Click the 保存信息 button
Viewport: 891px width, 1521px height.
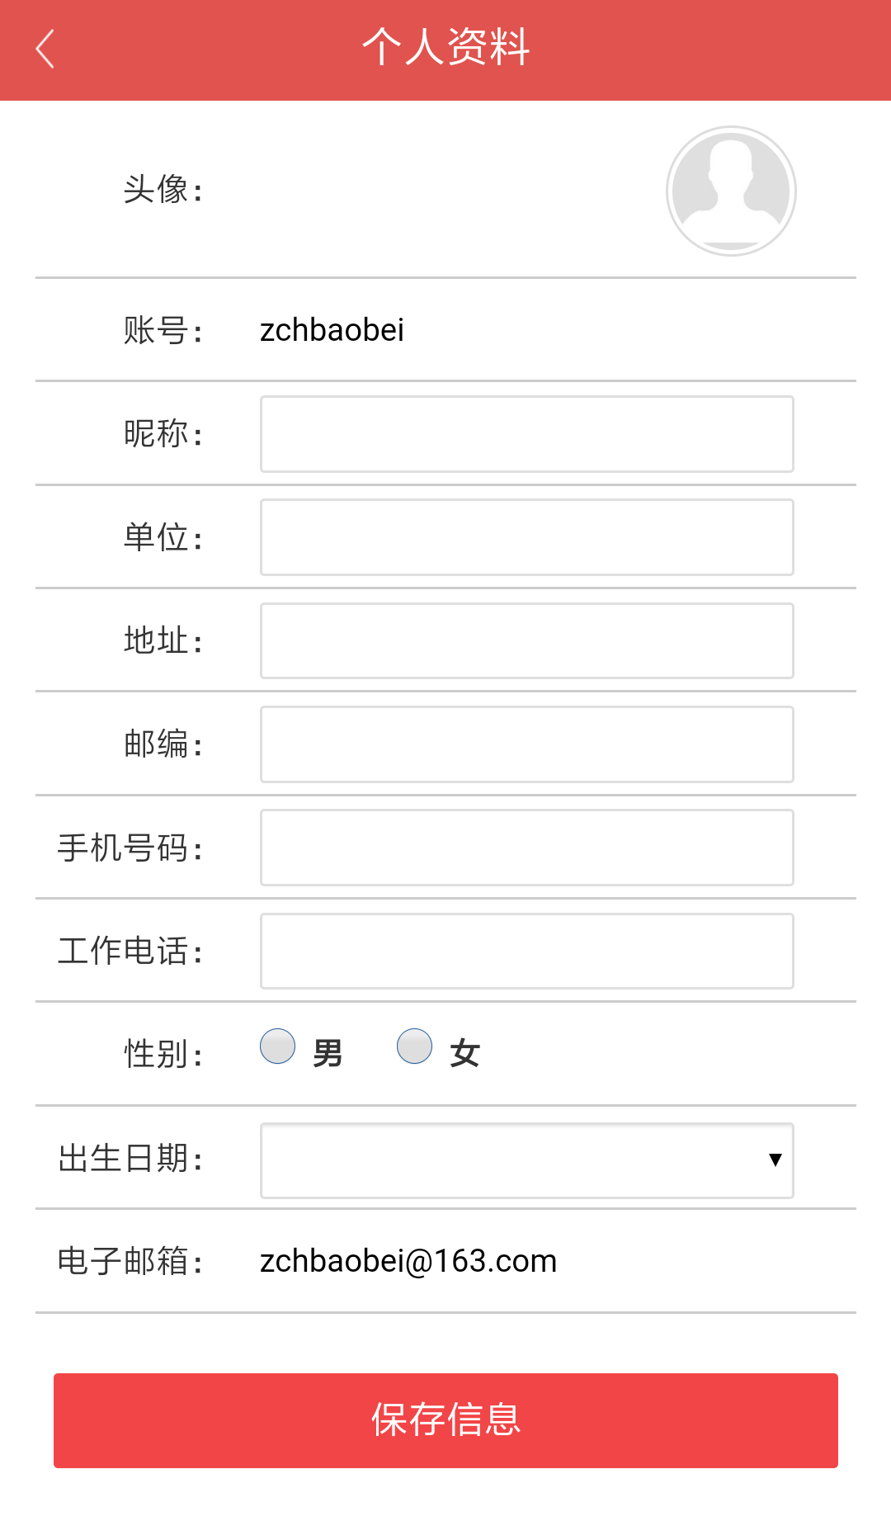click(445, 1420)
